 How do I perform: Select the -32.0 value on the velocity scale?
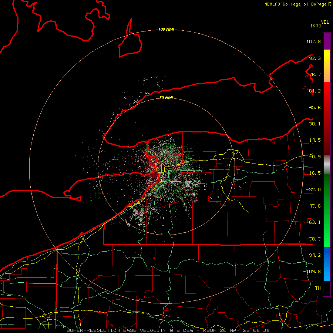tap(313, 190)
